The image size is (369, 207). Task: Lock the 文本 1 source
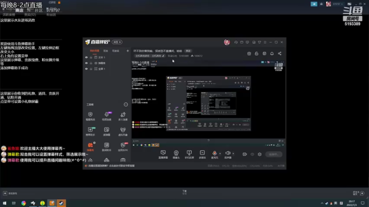(x=91, y=57)
